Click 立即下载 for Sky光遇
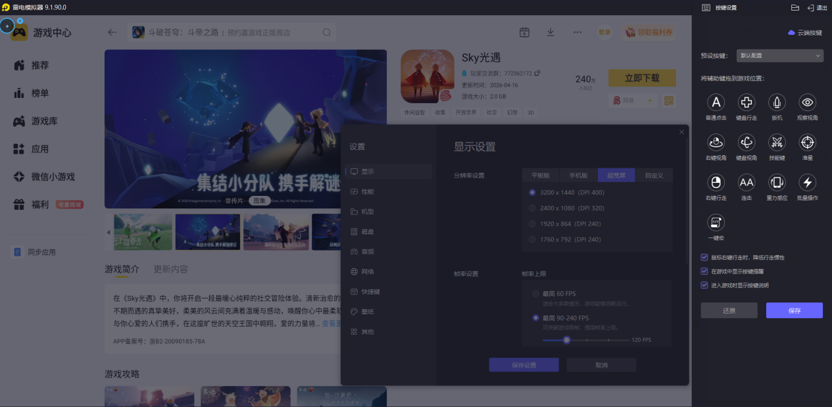The image size is (832, 407). click(x=642, y=78)
